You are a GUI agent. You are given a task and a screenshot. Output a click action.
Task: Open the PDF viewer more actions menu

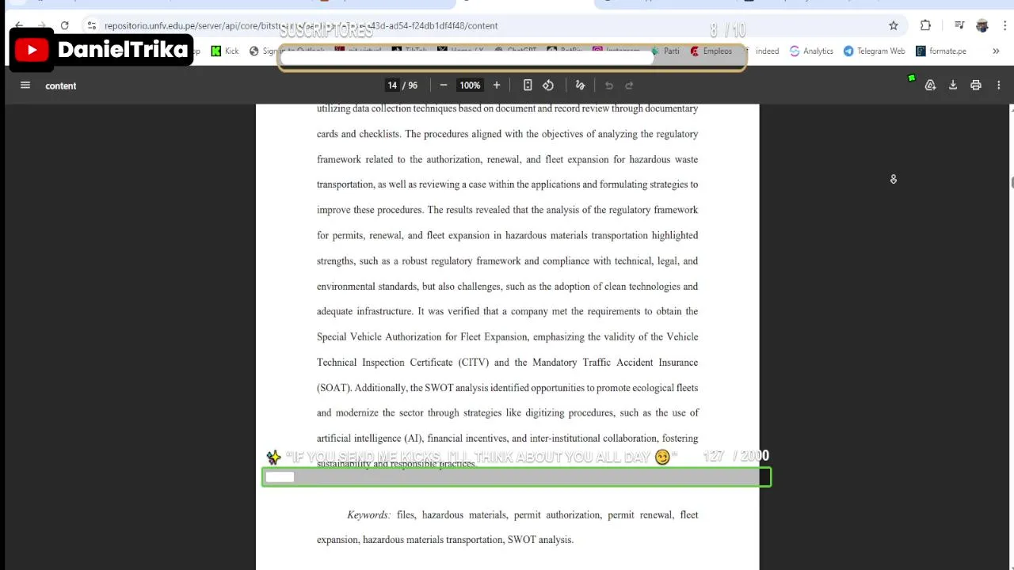click(999, 85)
